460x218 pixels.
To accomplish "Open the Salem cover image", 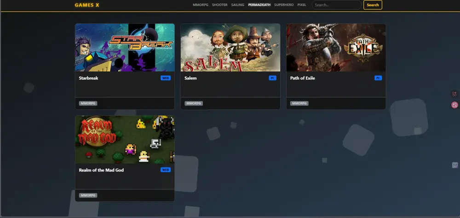I will 230,48.
